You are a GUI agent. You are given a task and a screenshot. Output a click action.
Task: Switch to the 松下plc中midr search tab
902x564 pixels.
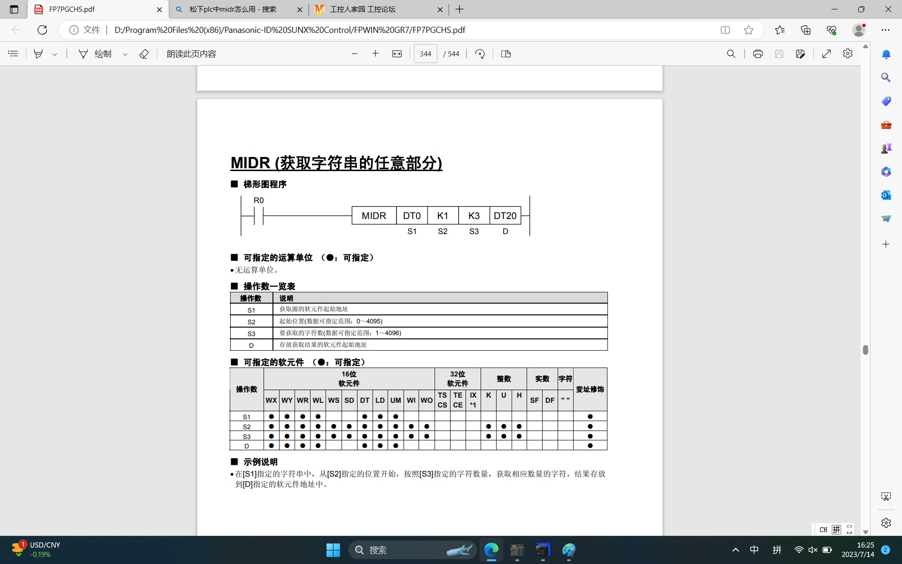pyautogui.click(x=233, y=9)
